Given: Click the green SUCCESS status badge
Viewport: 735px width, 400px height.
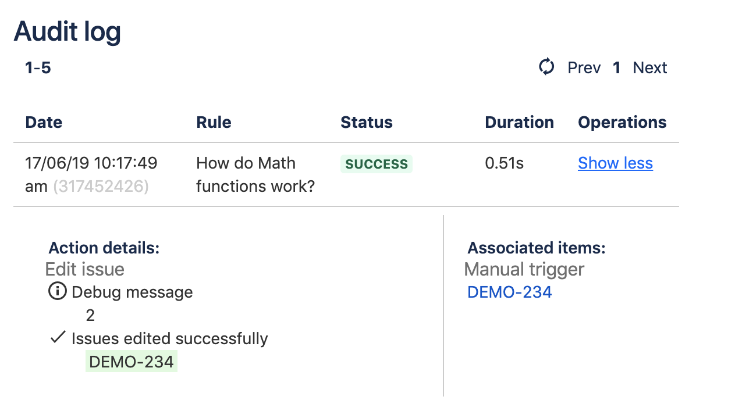Looking at the screenshot, I should (377, 164).
